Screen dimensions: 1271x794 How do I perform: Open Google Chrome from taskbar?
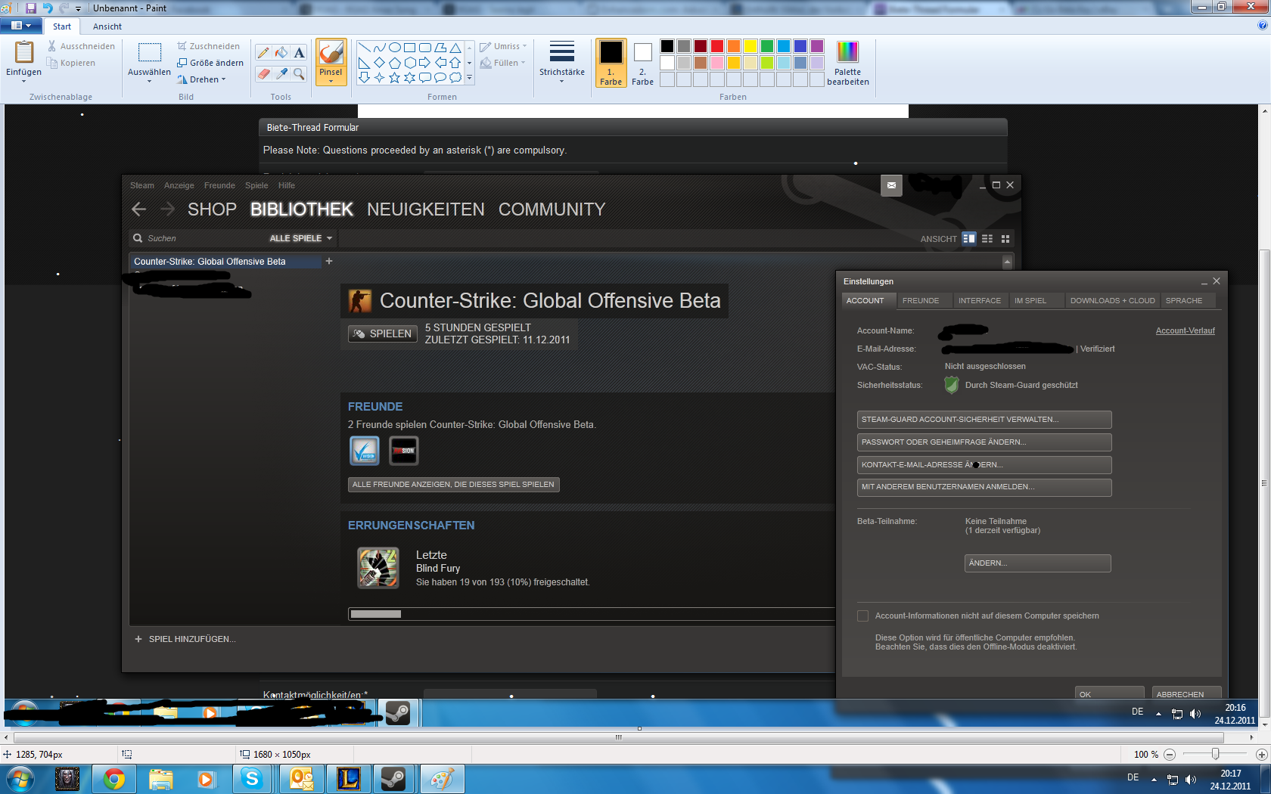tap(114, 779)
